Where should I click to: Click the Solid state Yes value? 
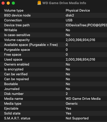click(x=69, y=113)
